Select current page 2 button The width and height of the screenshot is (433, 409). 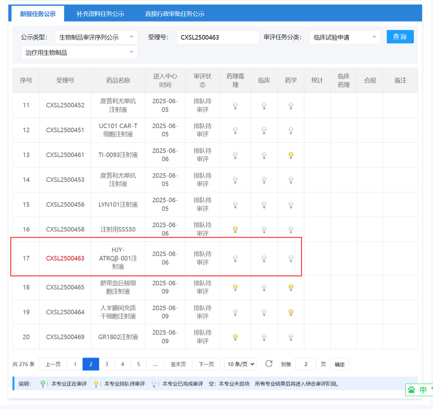click(x=91, y=364)
